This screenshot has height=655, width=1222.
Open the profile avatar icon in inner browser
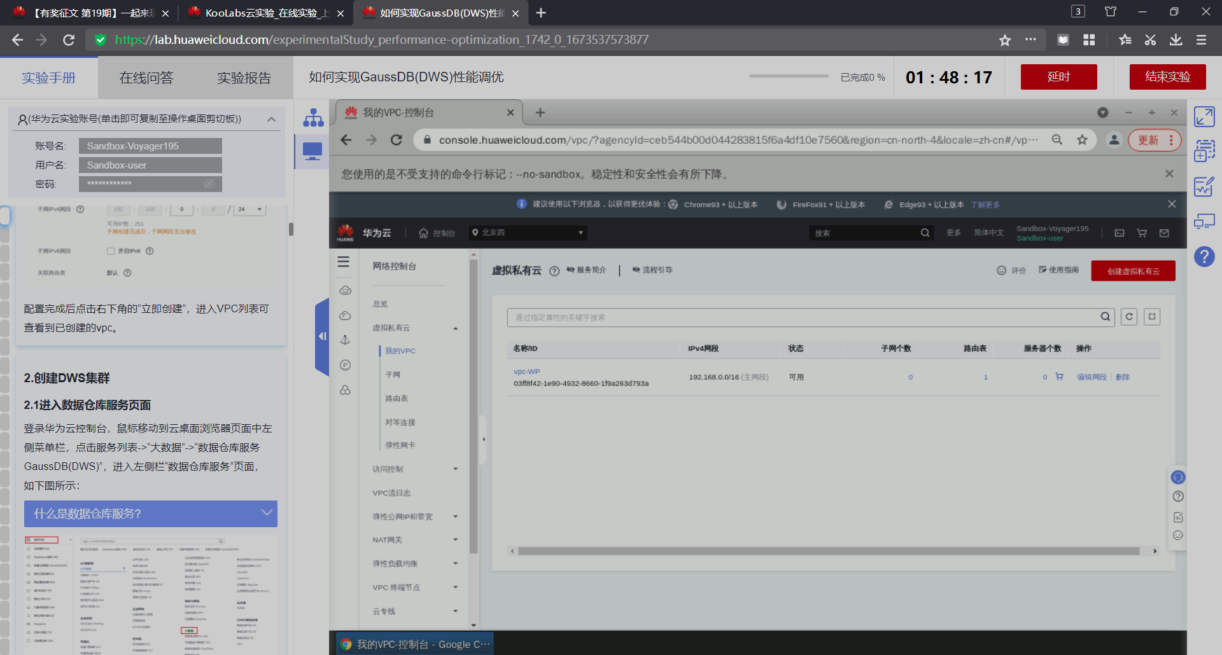coord(1114,140)
